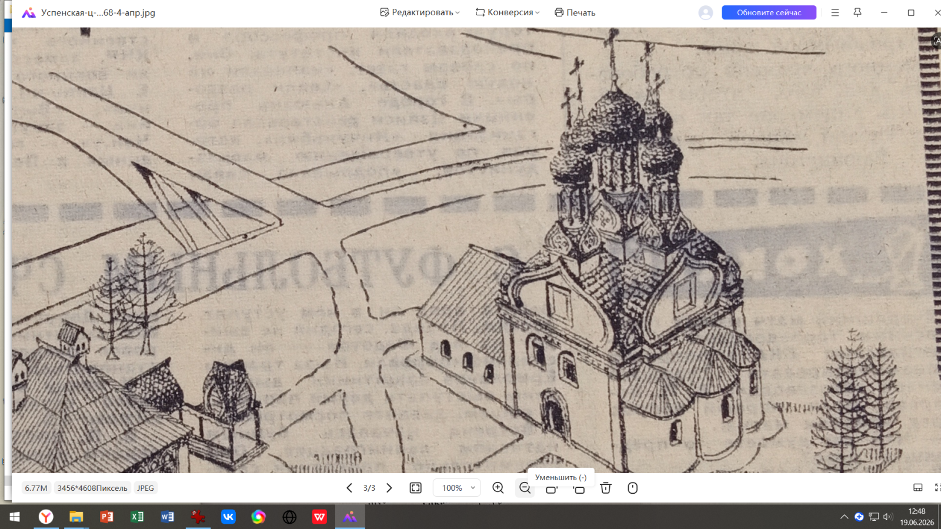Click the 3/3 page counter
Image resolution: width=941 pixels, height=529 pixels.
369,488
